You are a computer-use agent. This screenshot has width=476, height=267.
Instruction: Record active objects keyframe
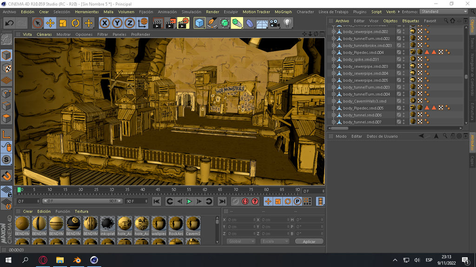(x=236, y=201)
